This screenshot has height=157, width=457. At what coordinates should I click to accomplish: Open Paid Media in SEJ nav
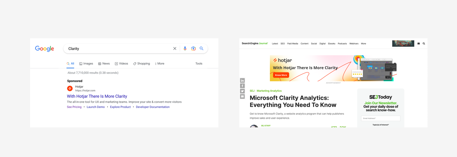pyautogui.click(x=293, y=44)
